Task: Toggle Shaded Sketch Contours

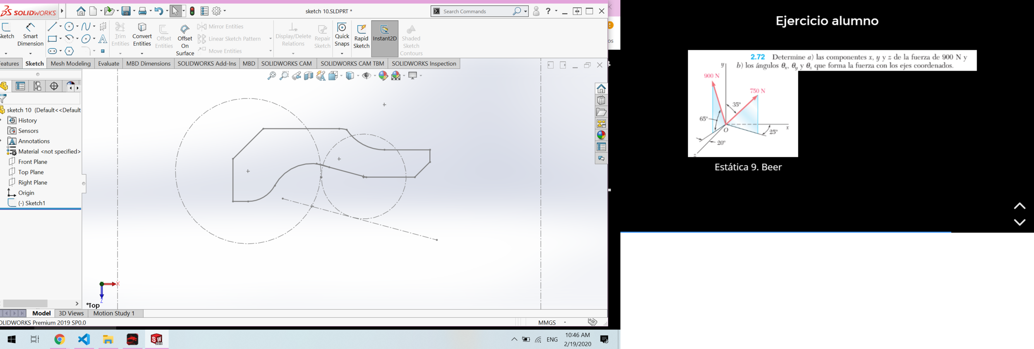Action: tap(411, 40)
